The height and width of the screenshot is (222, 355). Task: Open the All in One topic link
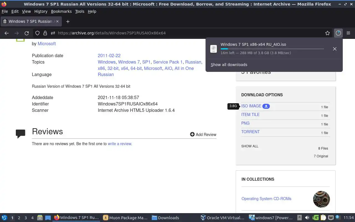pyautogui.click(x=184, y=68)
